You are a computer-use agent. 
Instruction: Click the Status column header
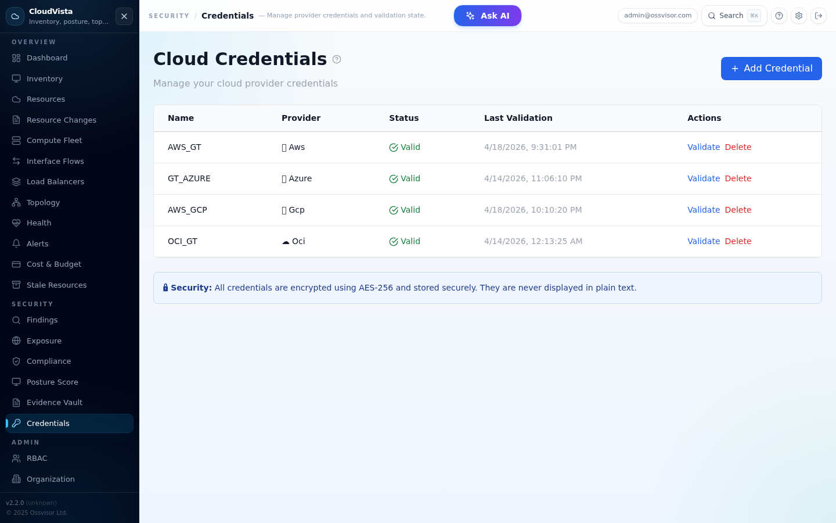click(x=404, y=118)
